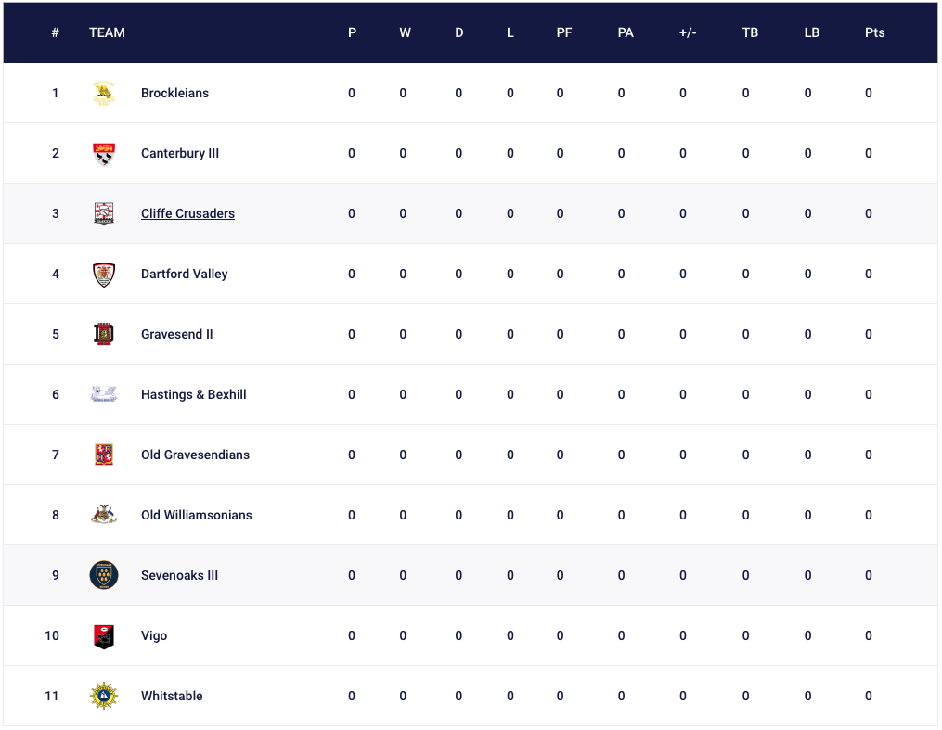Open the Whitstable team name link
942x730 pixels.
pyautogui.click(x=172, y=696)
